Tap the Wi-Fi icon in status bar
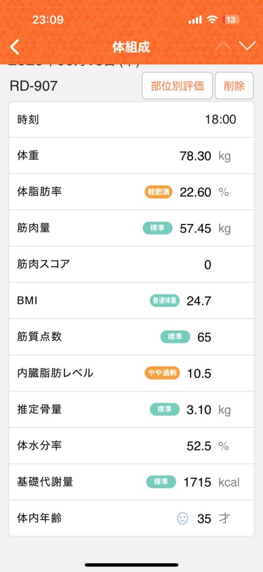This screenshot has width=263, height=572. click(x=212, y=20)
